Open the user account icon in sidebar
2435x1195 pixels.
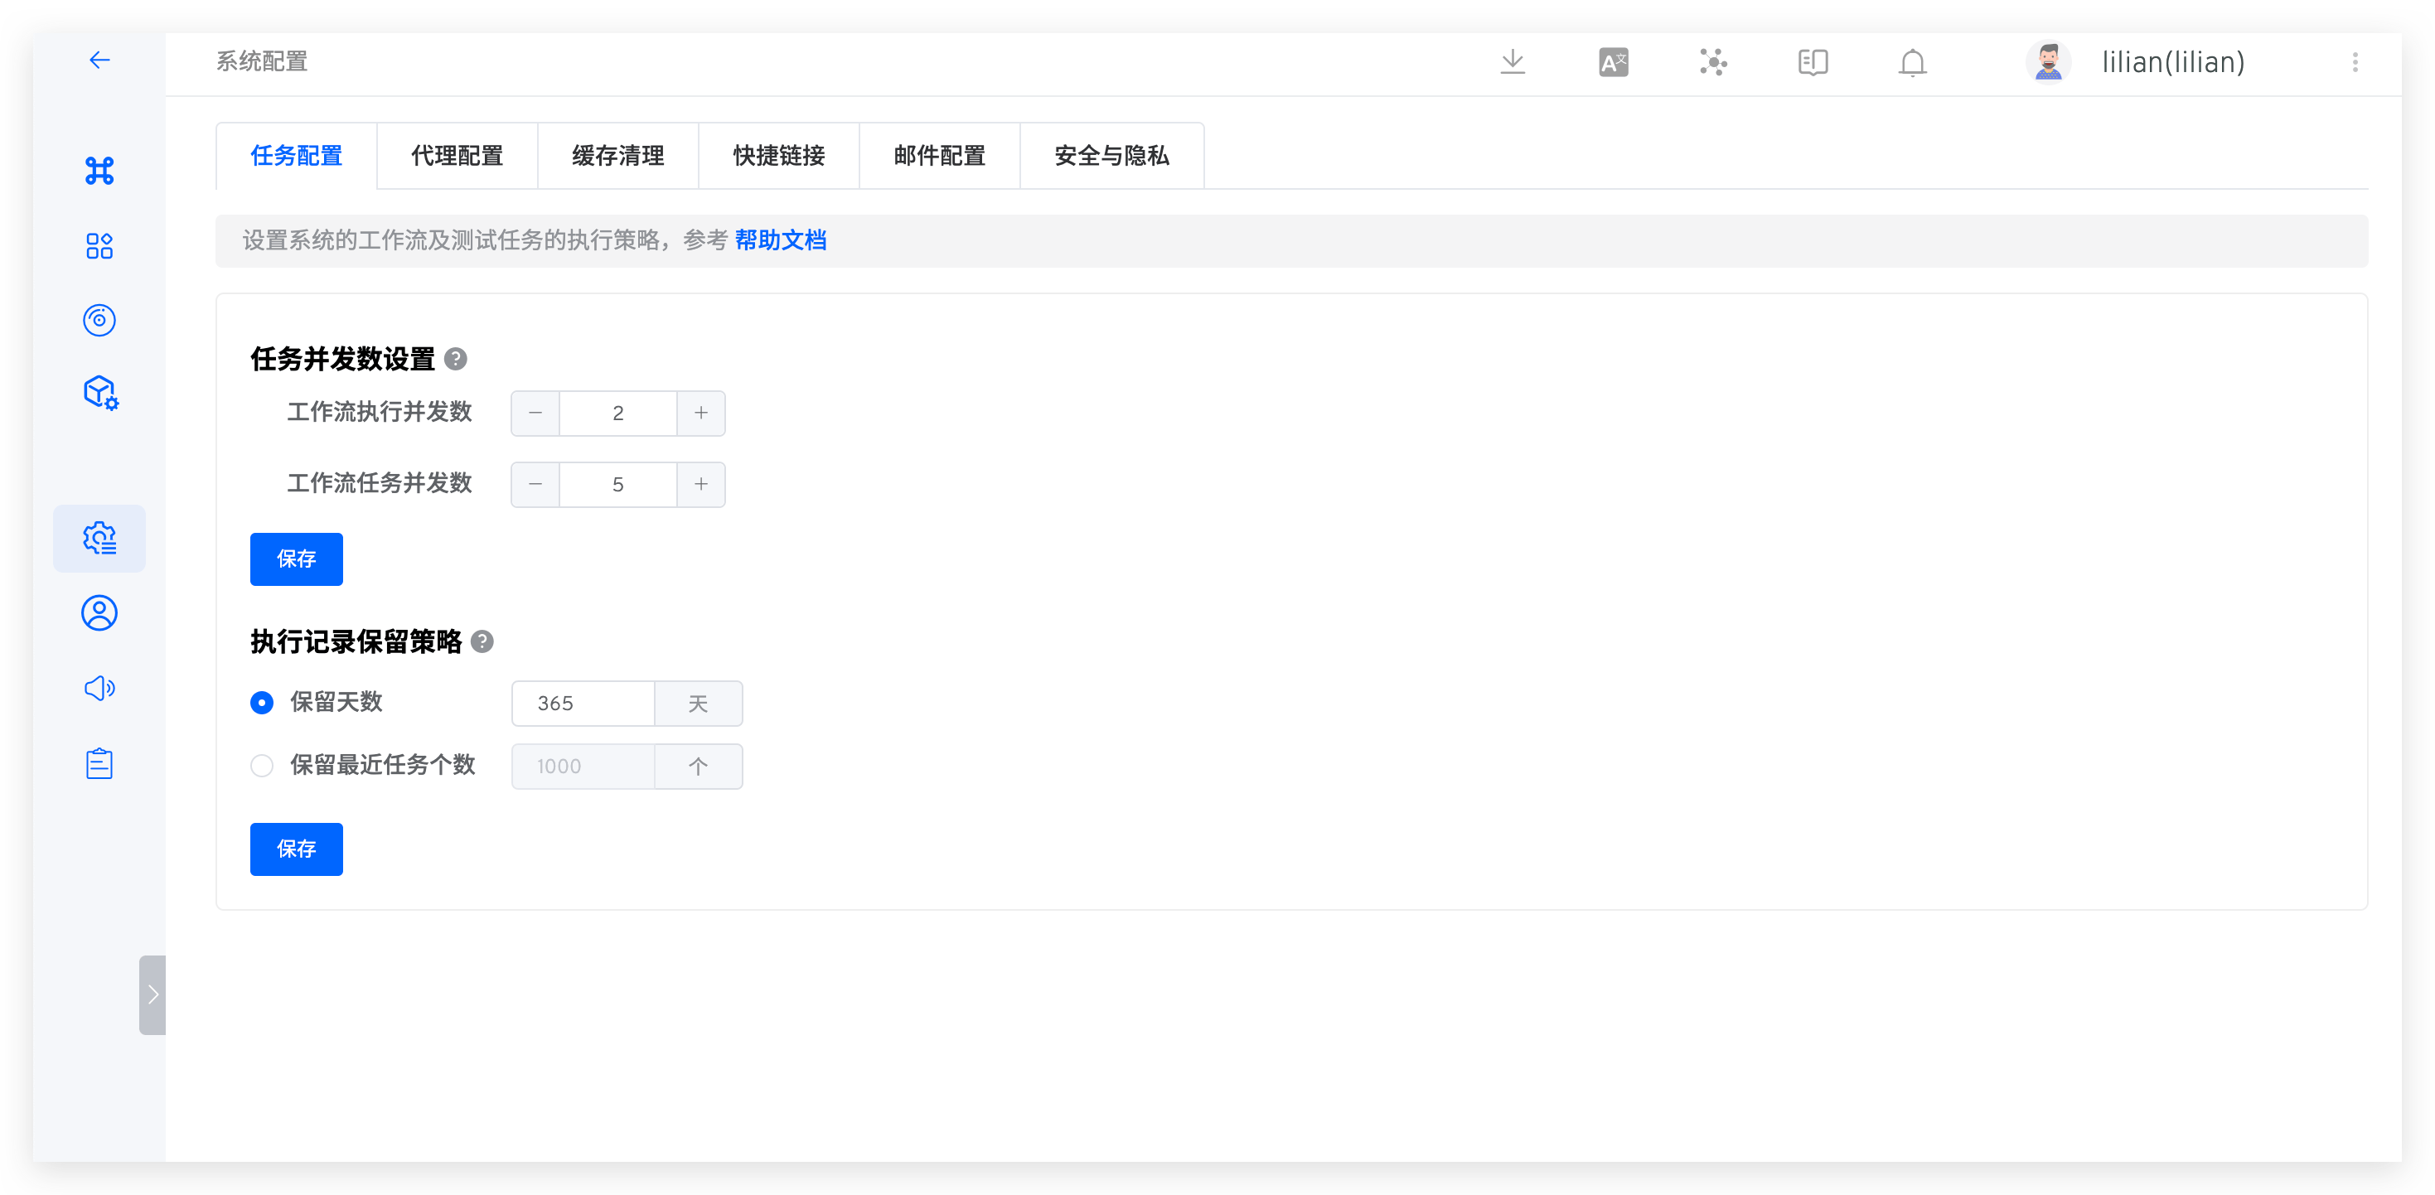click(99, 612)
